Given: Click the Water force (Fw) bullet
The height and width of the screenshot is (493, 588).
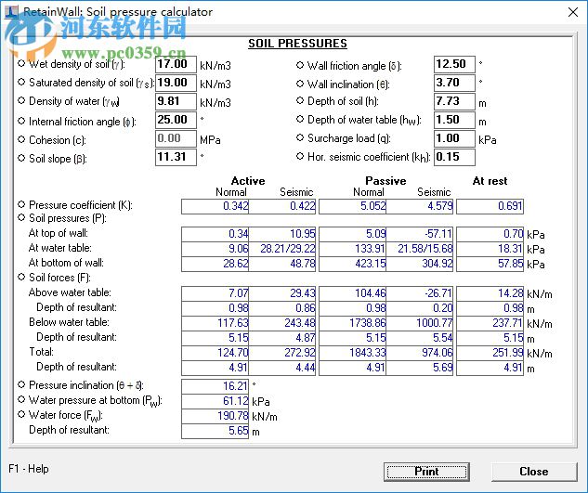Looking at the screenshot, I should [21, 414].
